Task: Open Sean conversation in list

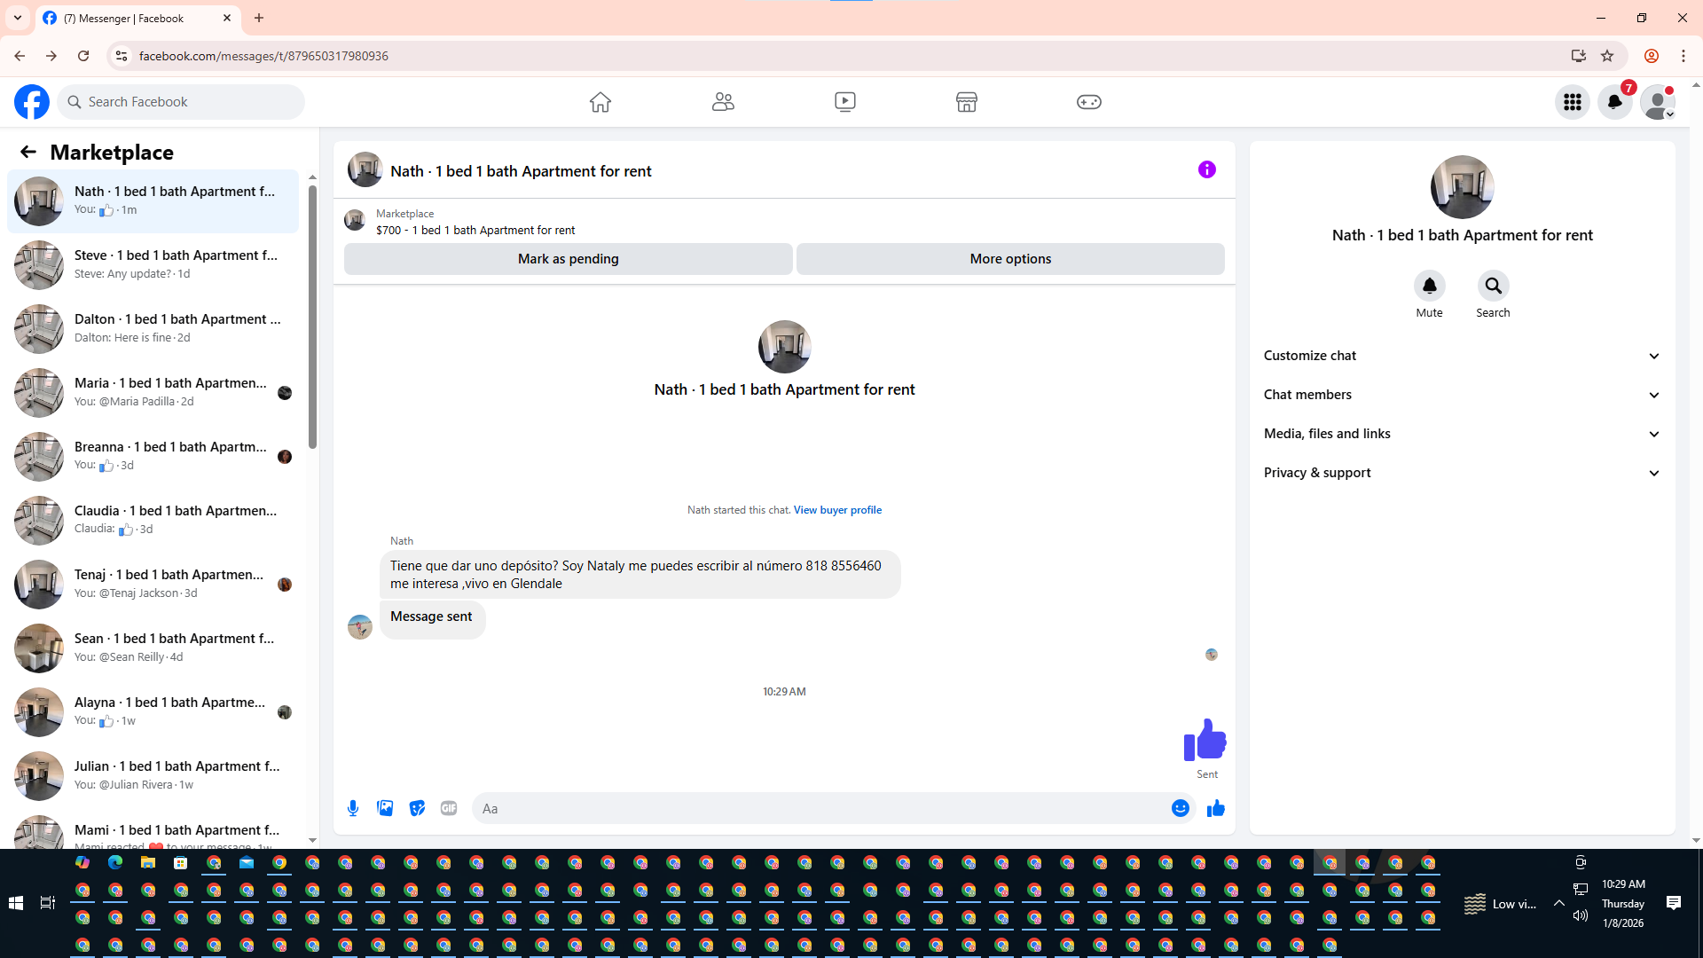Action: [153, 648]
